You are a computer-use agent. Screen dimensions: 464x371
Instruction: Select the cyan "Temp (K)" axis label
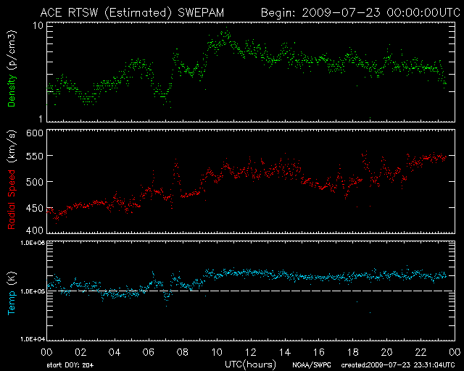tap(12, 293)
